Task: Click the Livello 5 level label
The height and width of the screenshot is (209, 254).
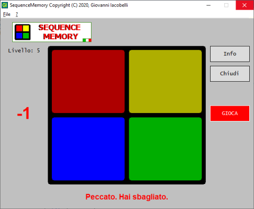Action: pyautogui.click(x=24, y=50)
